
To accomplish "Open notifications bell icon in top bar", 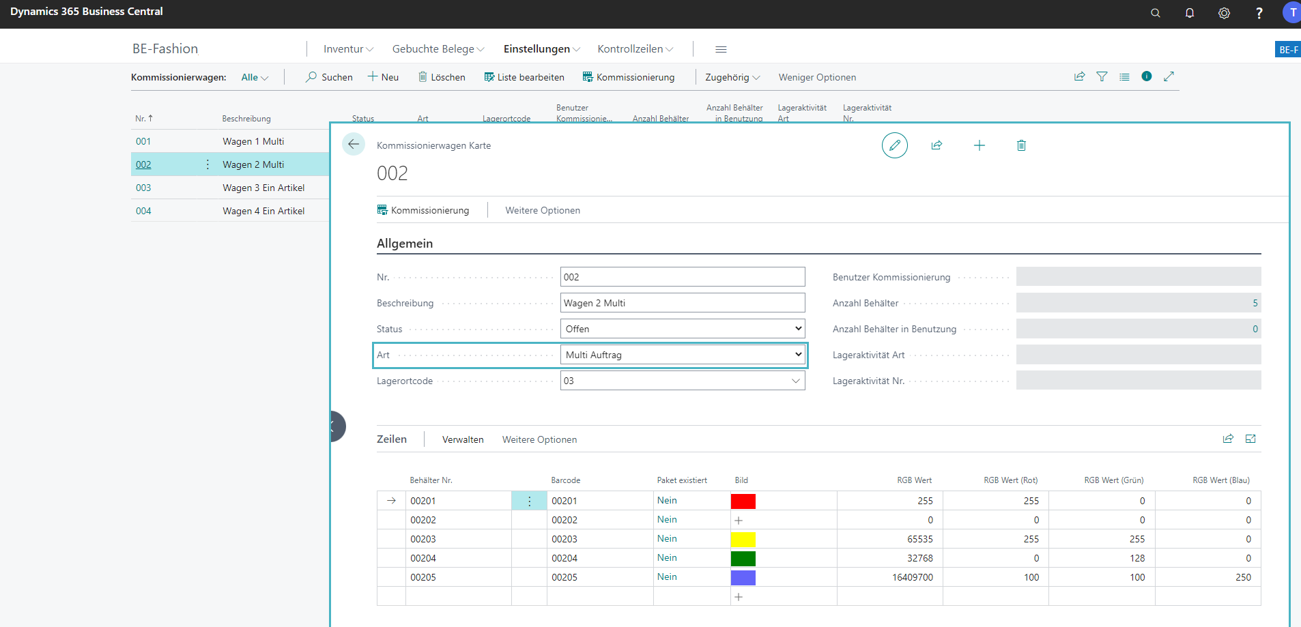I will tap(1189, 13).
